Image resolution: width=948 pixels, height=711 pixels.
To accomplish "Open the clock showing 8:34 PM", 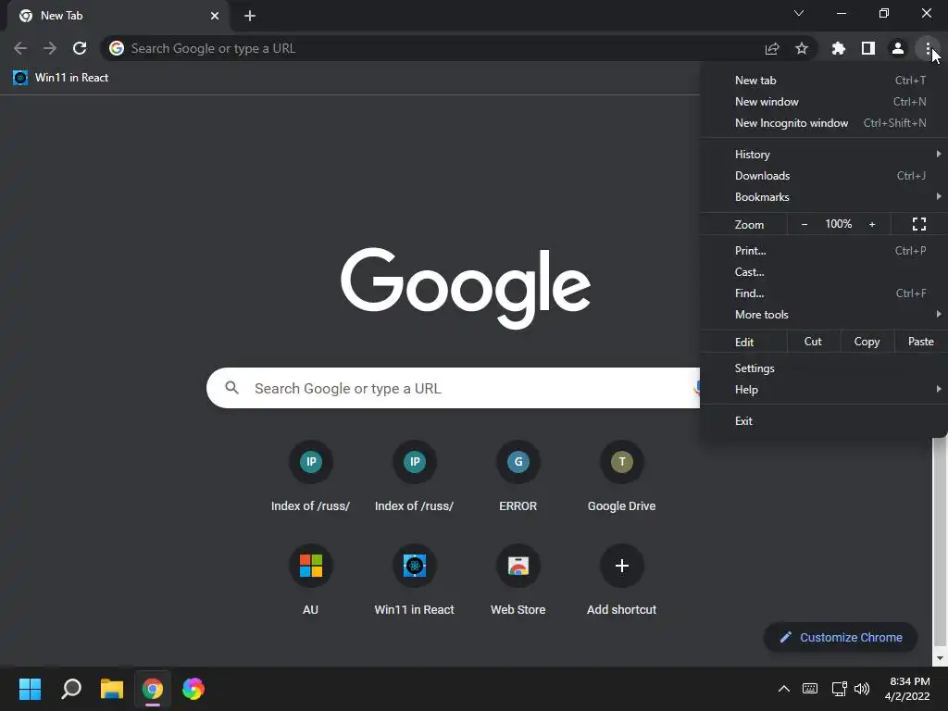I will click(907, 689).
